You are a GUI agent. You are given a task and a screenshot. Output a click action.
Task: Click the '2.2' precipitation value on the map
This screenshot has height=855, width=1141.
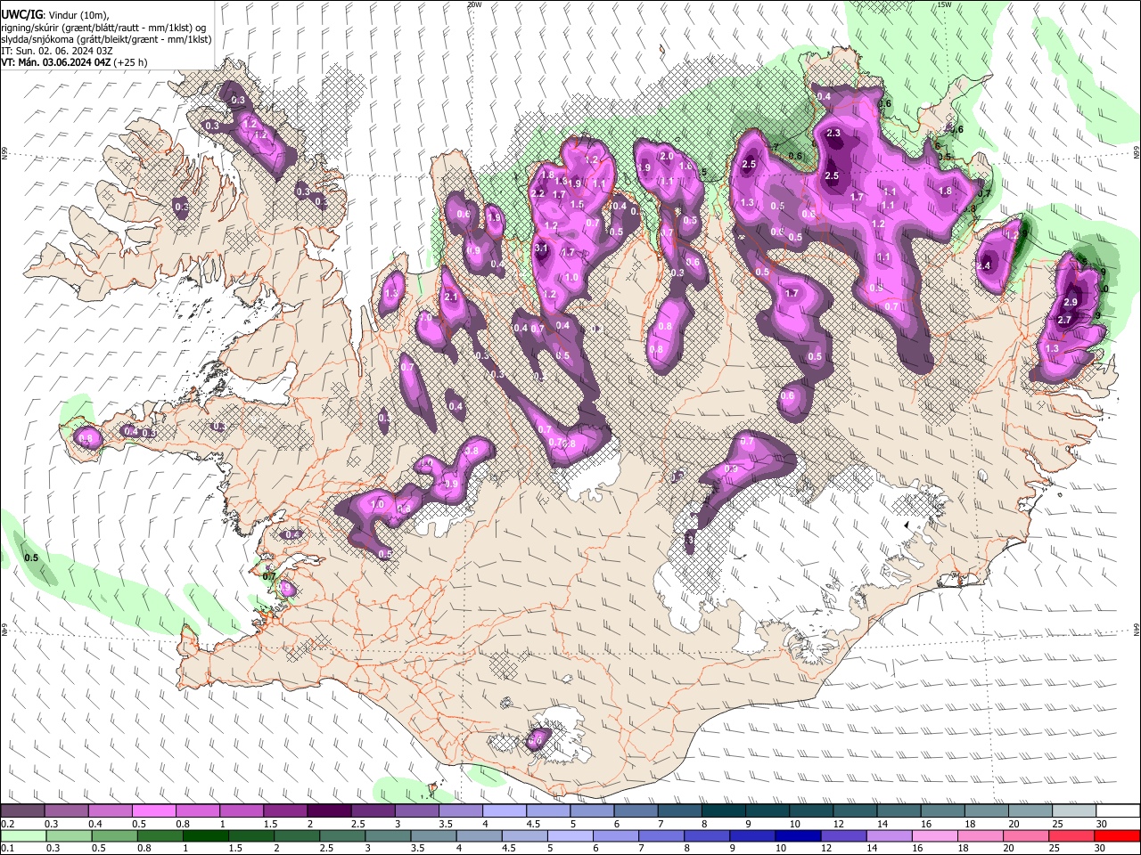coord(538,193)
